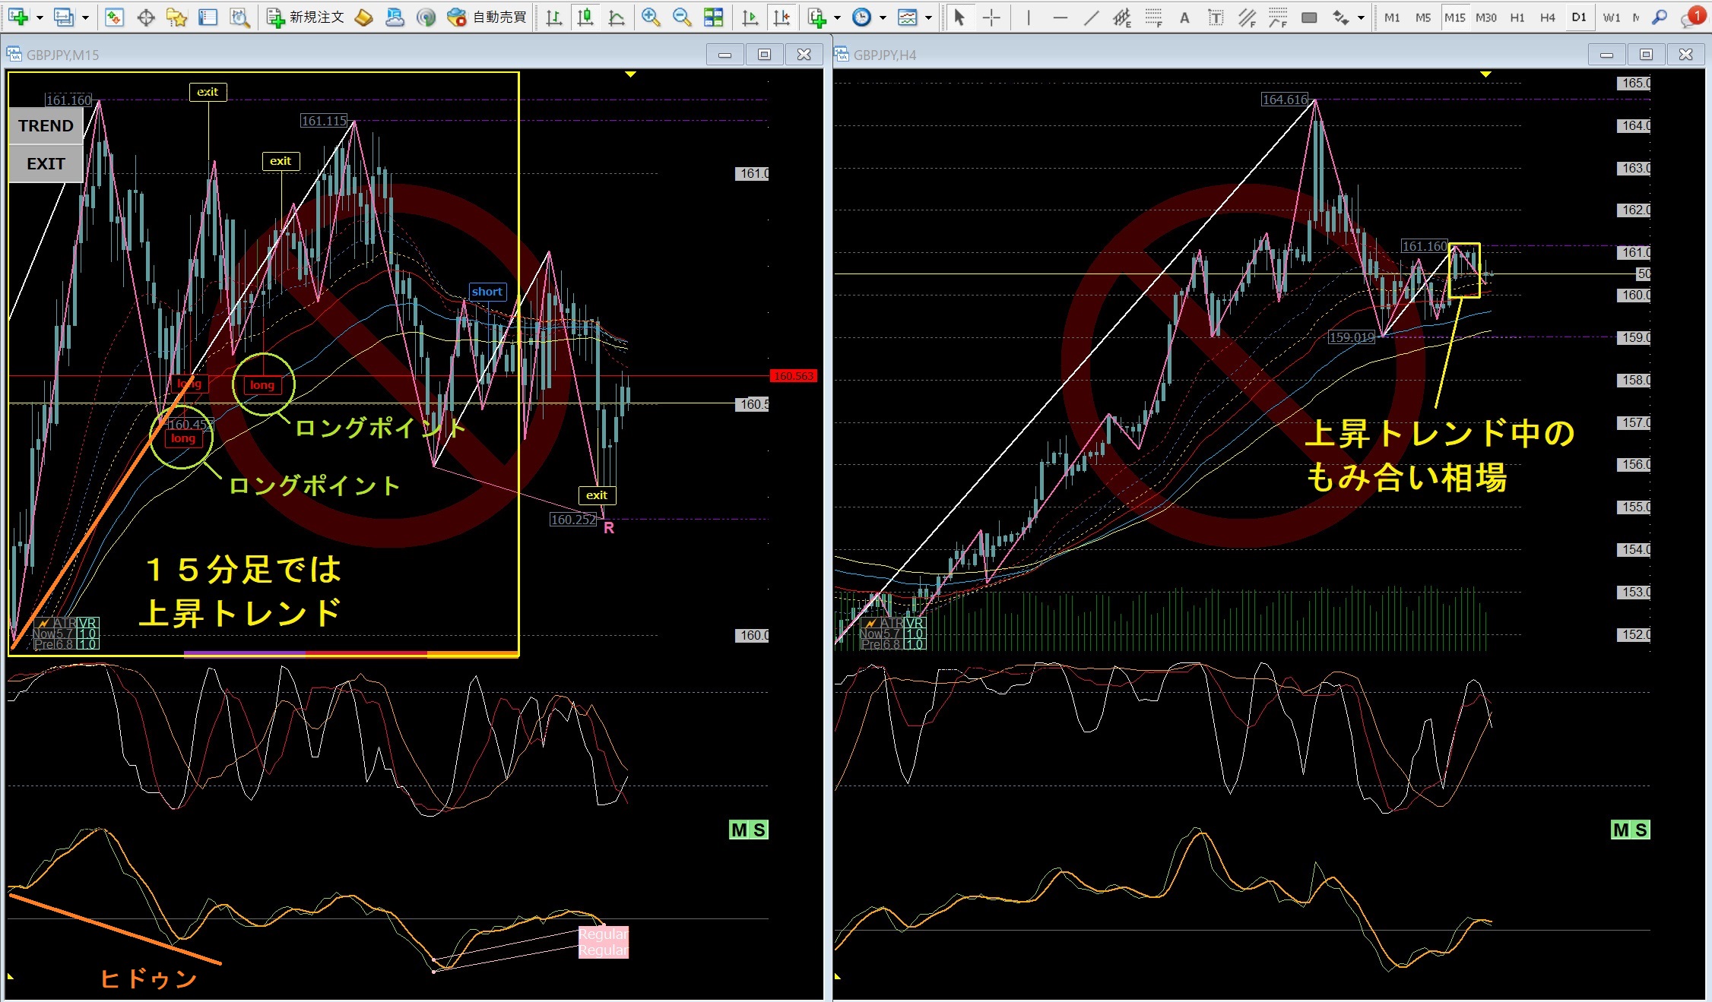Viewport: 1712px width, 1002px height.
Task: Expand the new chart dropdown arrow
Action: point(40,17)
